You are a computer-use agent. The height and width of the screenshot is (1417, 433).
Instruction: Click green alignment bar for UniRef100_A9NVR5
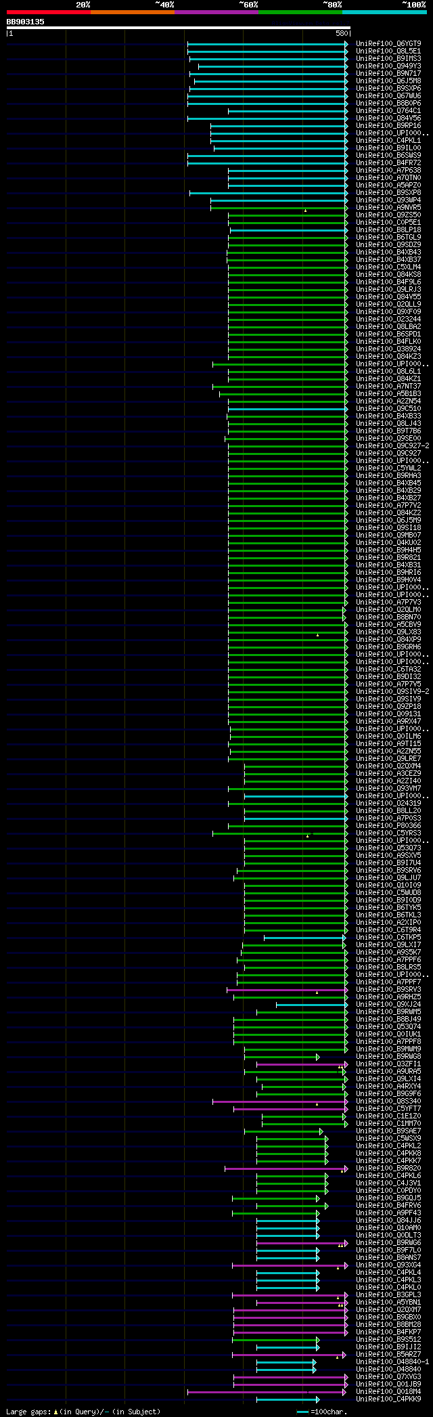pyautogui.click(x=279, y=208)
